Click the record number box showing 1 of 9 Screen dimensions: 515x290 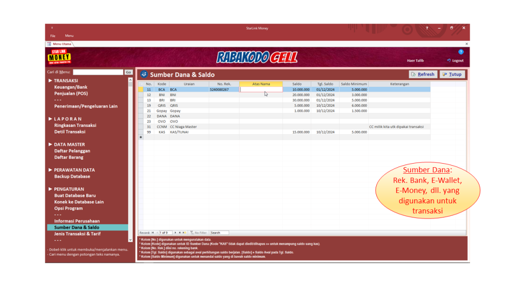click(x=165, y=233)
